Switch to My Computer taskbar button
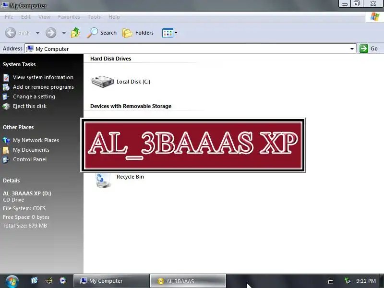Screen dimensions: 384x288 (x=111, y=281)
